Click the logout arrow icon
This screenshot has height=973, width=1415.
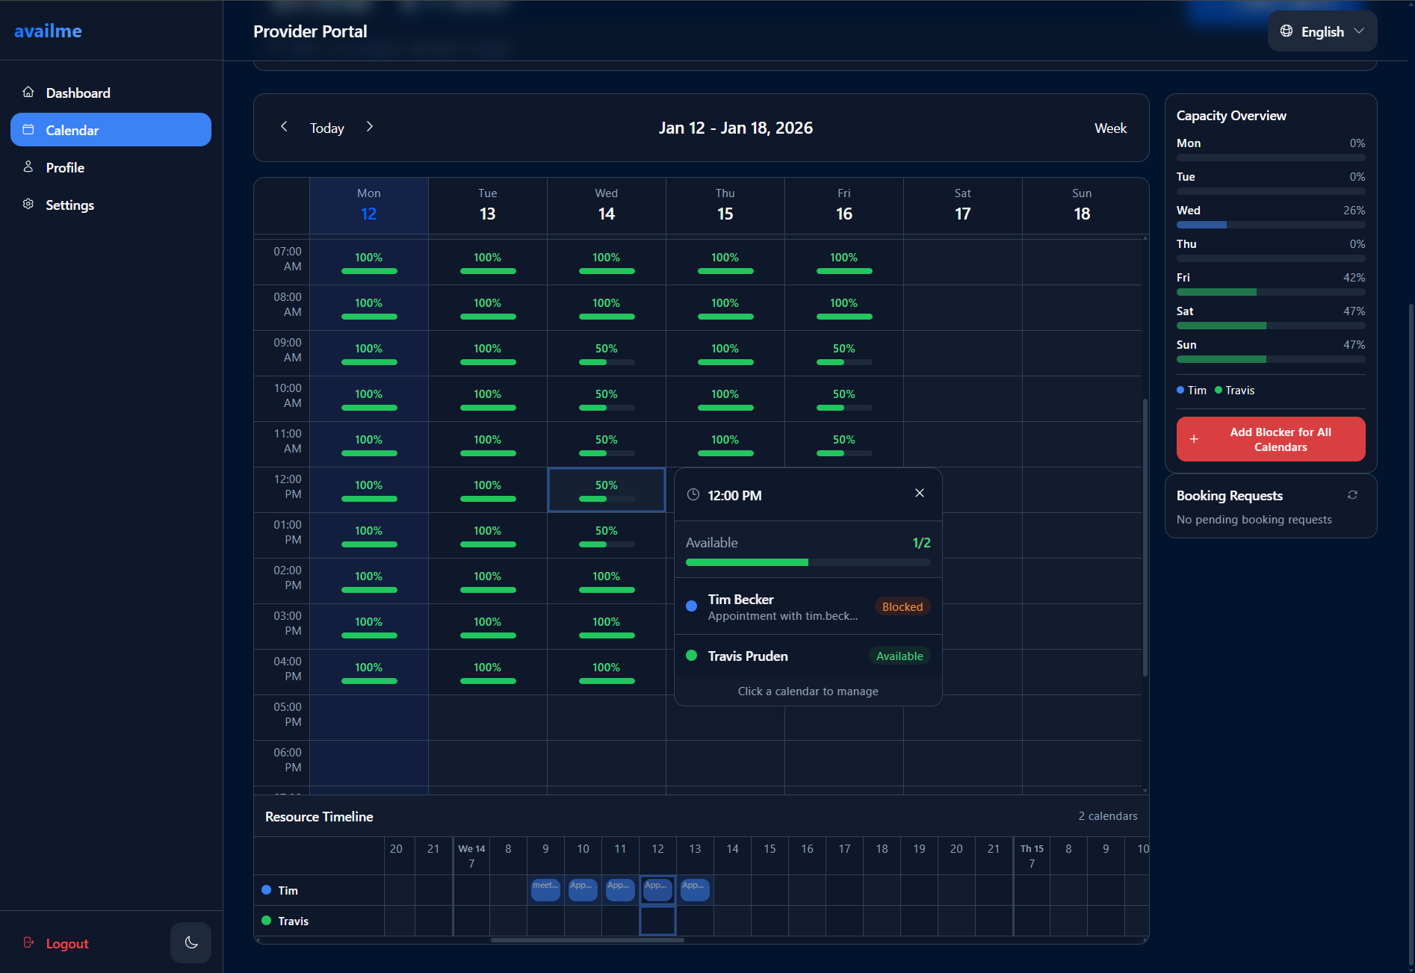(x=28, y=942)
